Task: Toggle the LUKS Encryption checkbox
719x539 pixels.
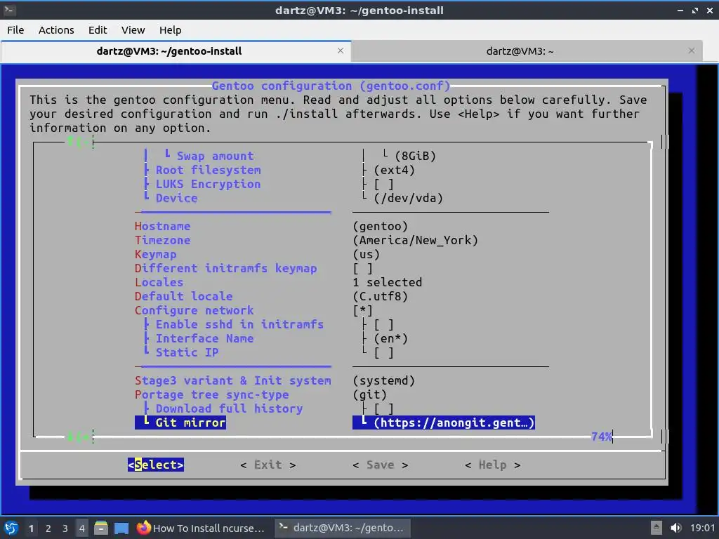Action: point(383,185)
